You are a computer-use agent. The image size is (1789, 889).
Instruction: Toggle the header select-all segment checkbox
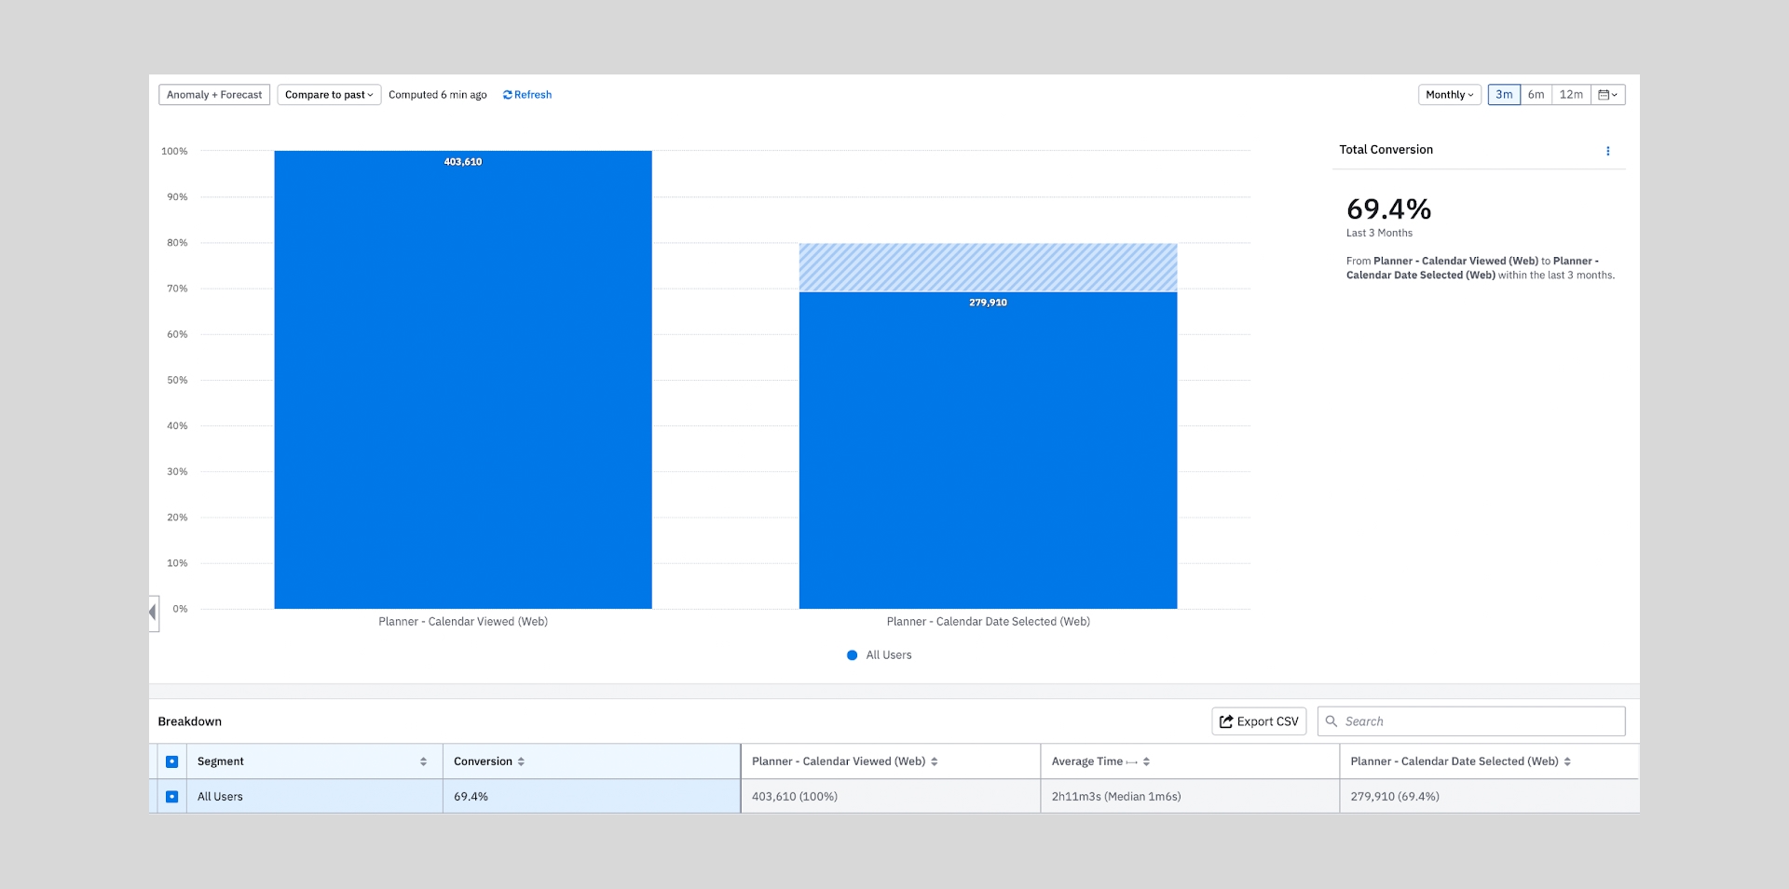click(172, 761)
